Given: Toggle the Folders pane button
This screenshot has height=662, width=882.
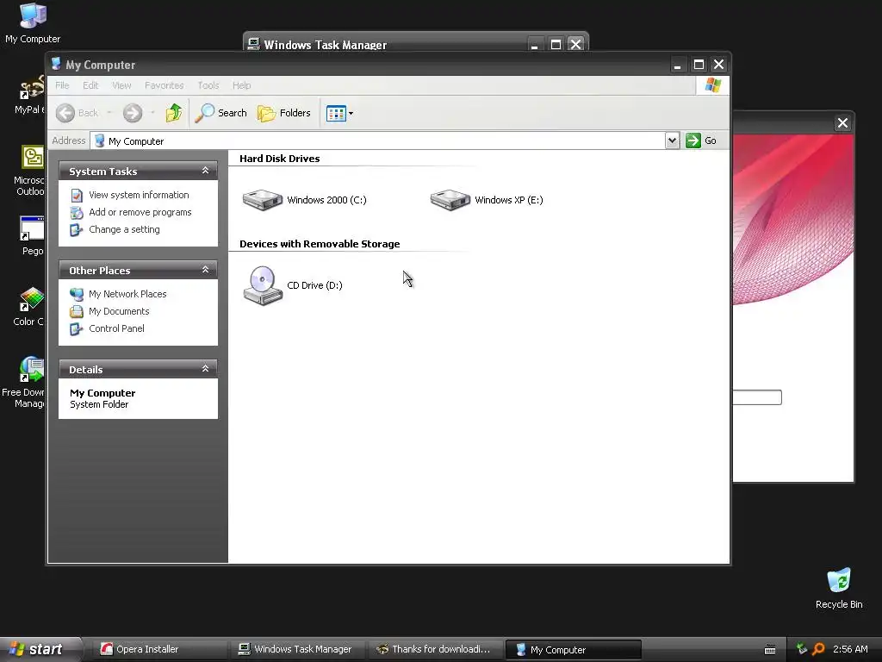Looking at the screenshot, I should pyautogui.click(x=284, y=113).
